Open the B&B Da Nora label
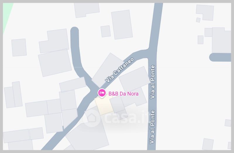The image size is (234, 153). 123,94
